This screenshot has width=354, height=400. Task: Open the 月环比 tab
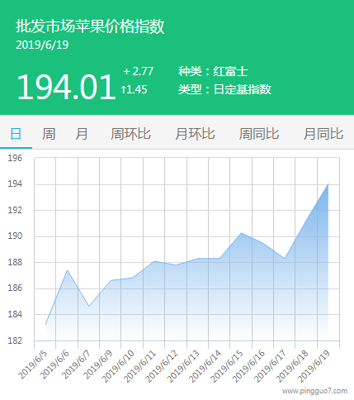pyautogui.click(x=195, y=134)
